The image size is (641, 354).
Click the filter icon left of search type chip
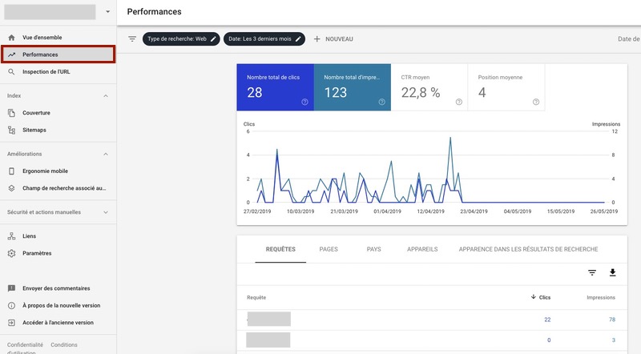(x=132, y=38)
